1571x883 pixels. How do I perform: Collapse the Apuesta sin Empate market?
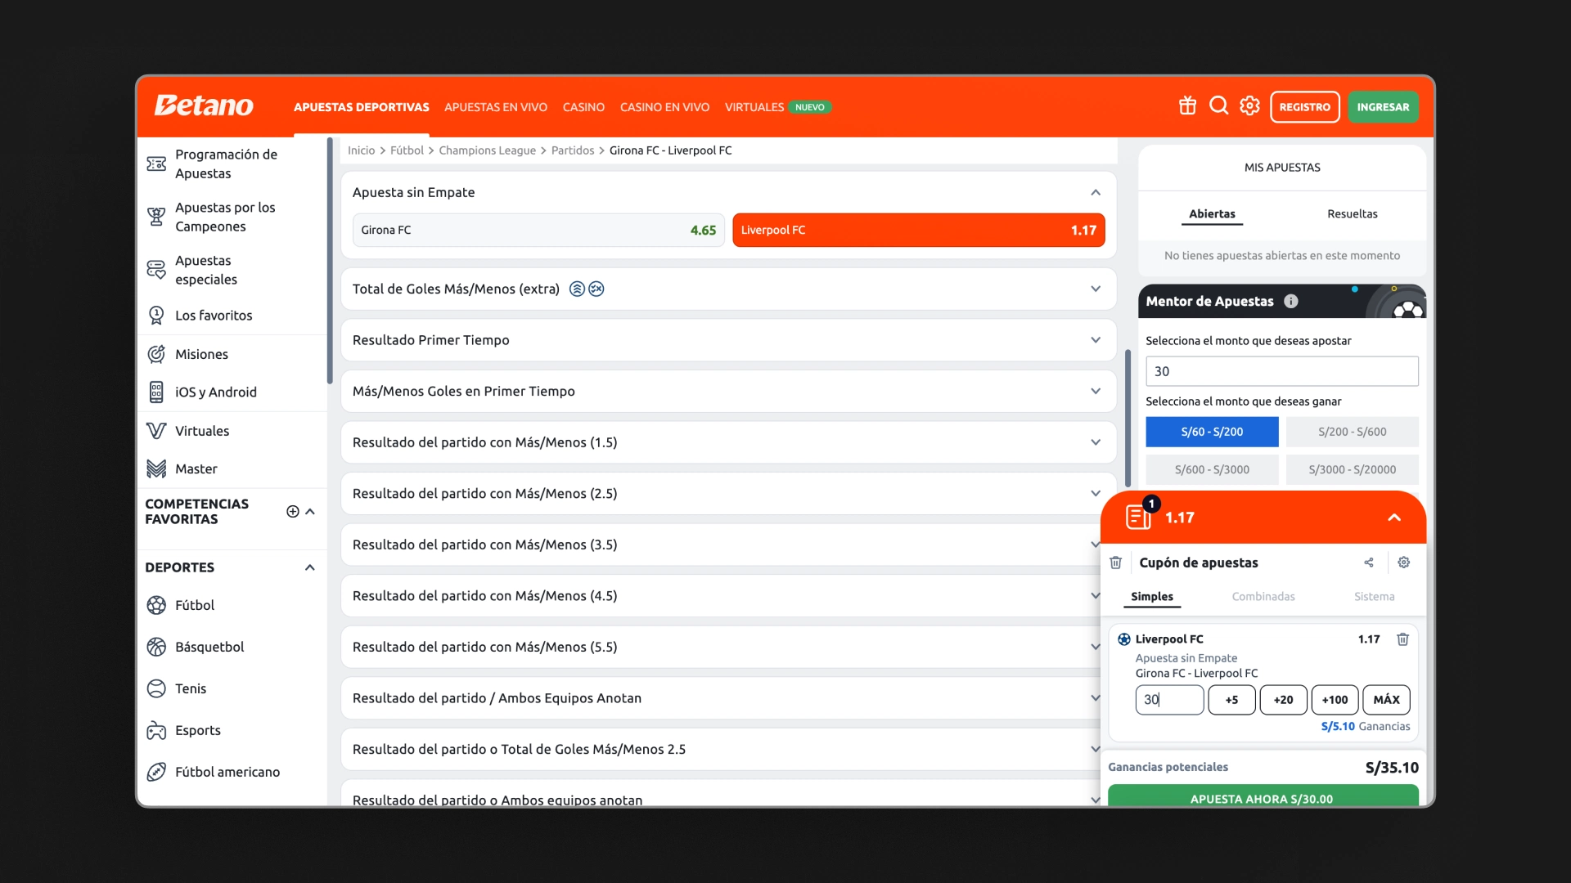pyautogui.click(x=1096, y=192)
